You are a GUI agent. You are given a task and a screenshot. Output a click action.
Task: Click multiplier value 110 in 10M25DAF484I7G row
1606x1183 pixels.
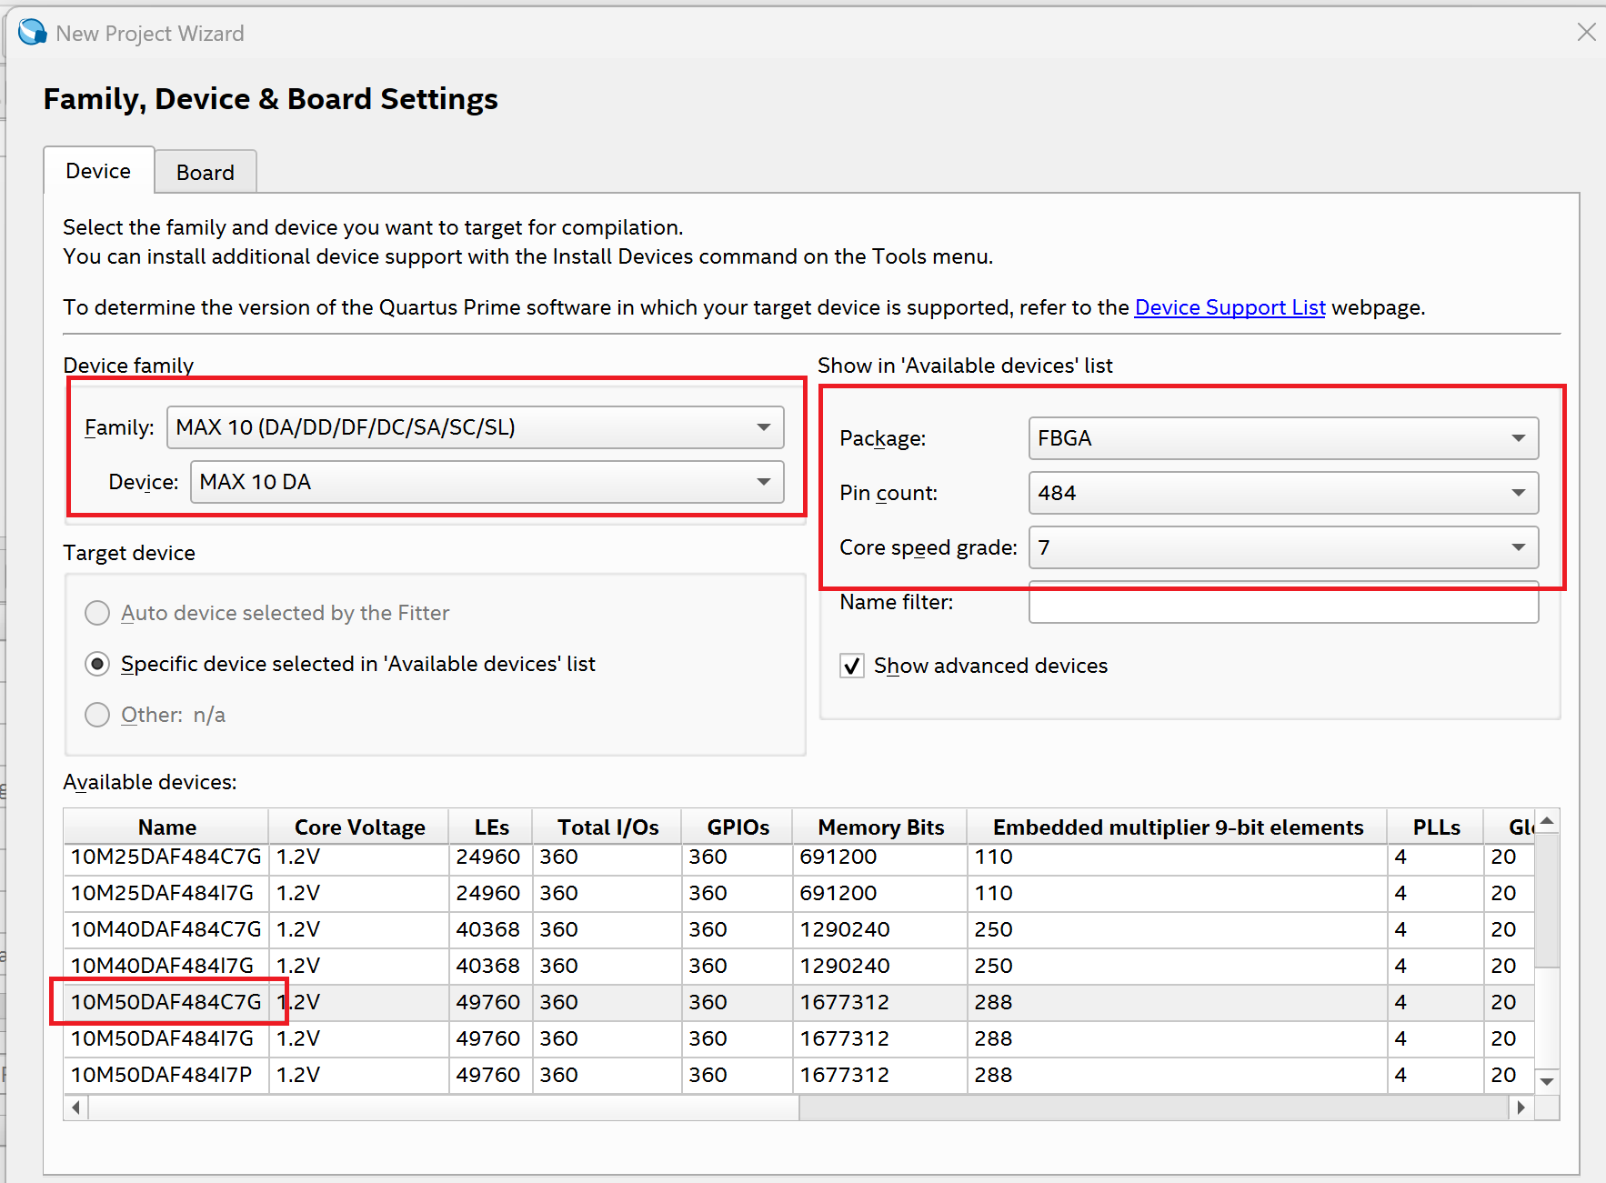(993, 893)
